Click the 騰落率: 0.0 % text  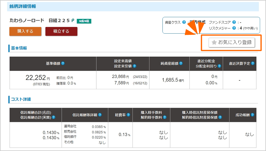[66, 83]
